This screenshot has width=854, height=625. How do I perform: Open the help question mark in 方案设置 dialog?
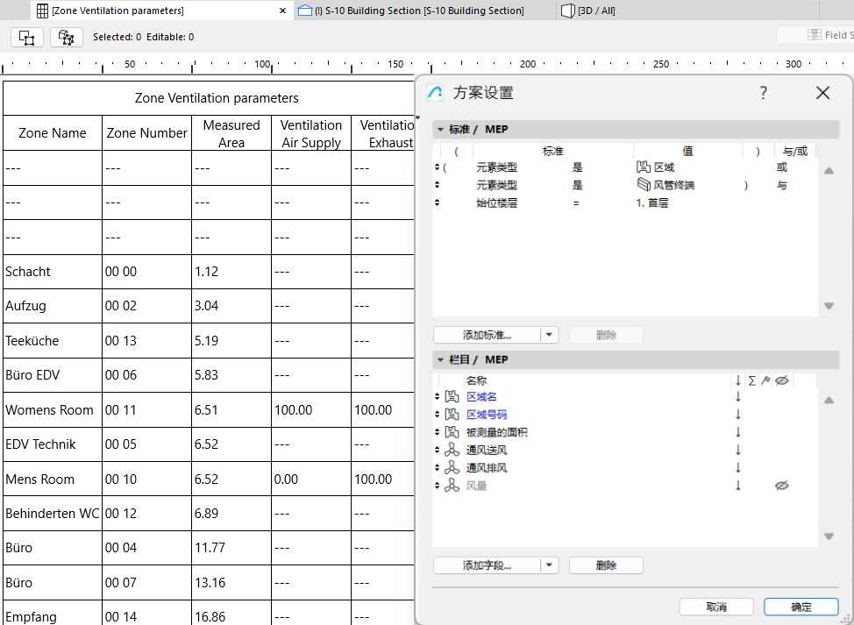tap(763, 93)
